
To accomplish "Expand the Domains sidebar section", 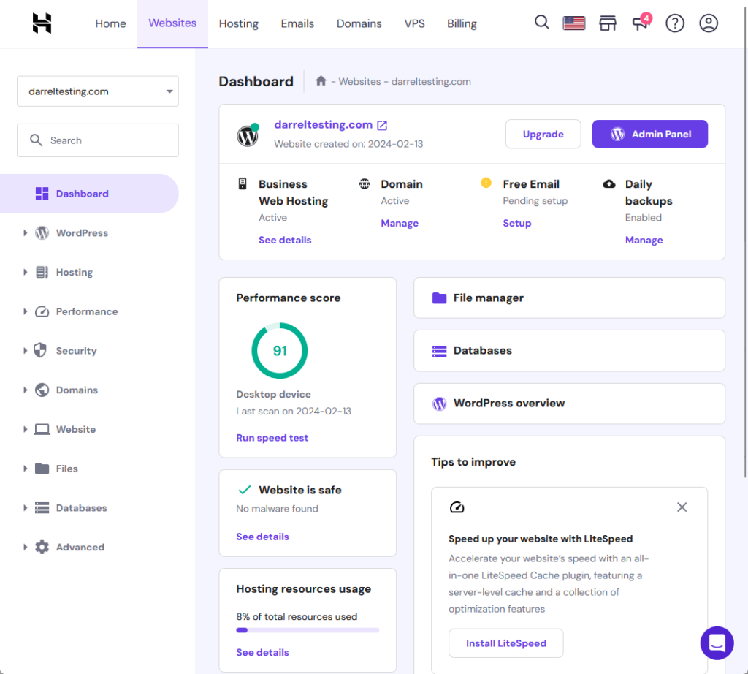I will (26, 390).
